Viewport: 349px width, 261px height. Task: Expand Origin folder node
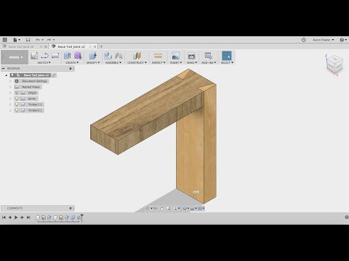click(x=10, y=93)
